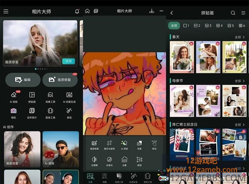Filter collages to 2 photo layout

(x=197, y=25)
